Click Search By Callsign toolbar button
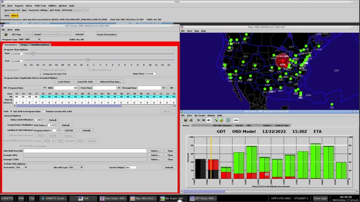Screen dimensions: 360x202 38,10
